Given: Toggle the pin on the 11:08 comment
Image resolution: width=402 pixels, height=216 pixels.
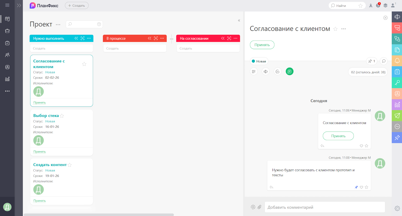Looking at the screenshot, I should 356,187.
